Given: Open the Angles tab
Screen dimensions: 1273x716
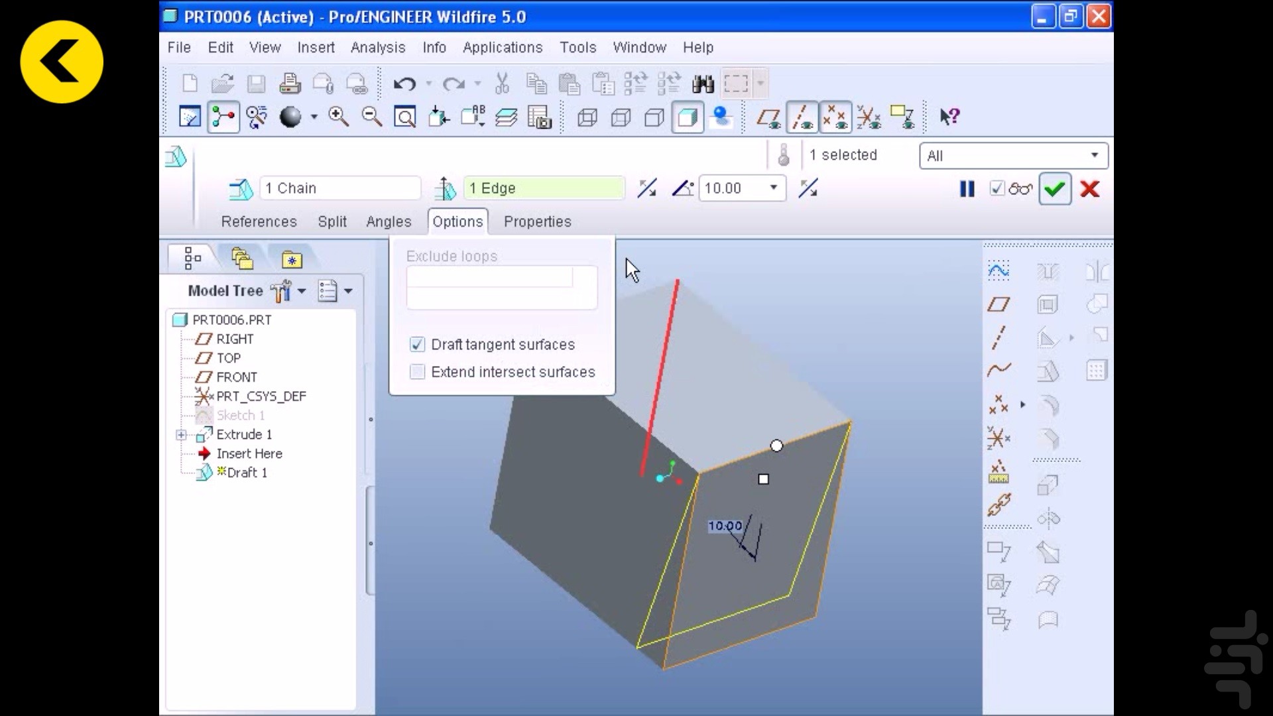Looking at the screenshot, I should (389, 221).
